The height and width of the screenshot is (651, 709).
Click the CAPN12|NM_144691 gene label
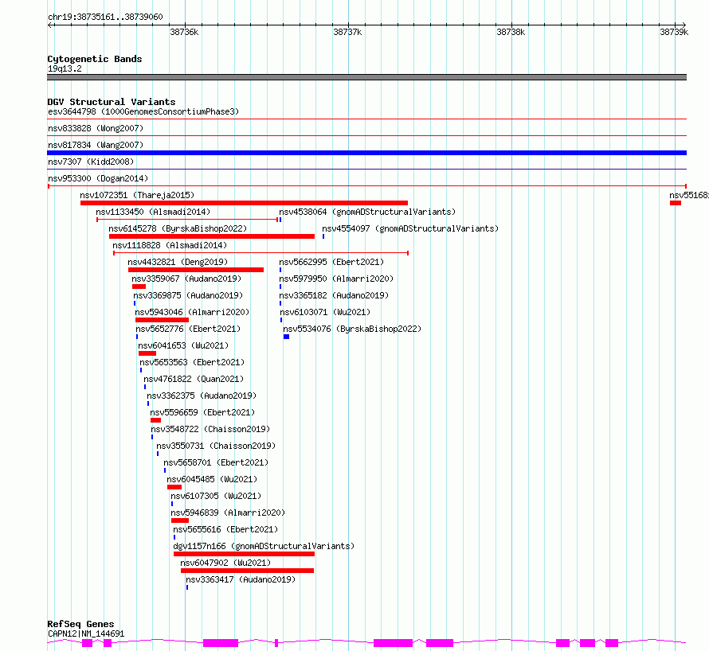[86, 633]
